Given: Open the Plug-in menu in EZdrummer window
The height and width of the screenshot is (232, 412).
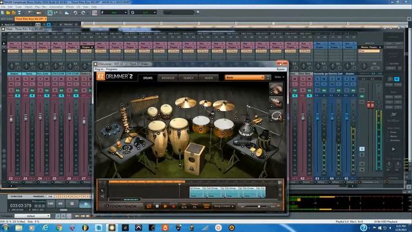Looking at the screenshot, I should pos(98,69).
